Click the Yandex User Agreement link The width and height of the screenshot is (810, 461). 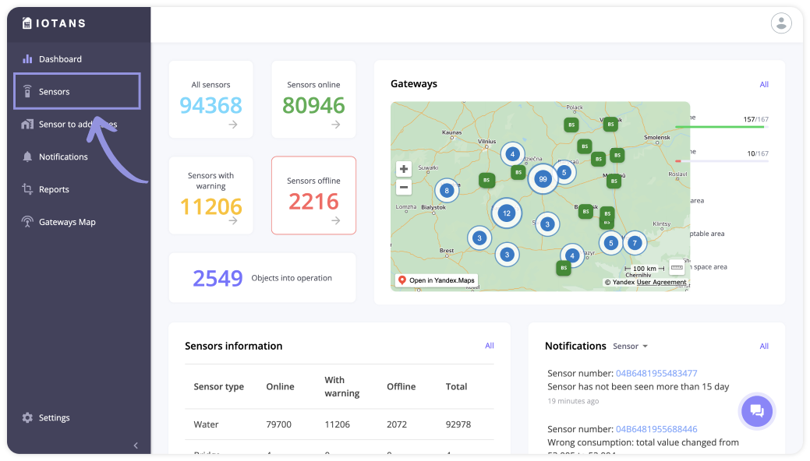[x=661, y=282]
